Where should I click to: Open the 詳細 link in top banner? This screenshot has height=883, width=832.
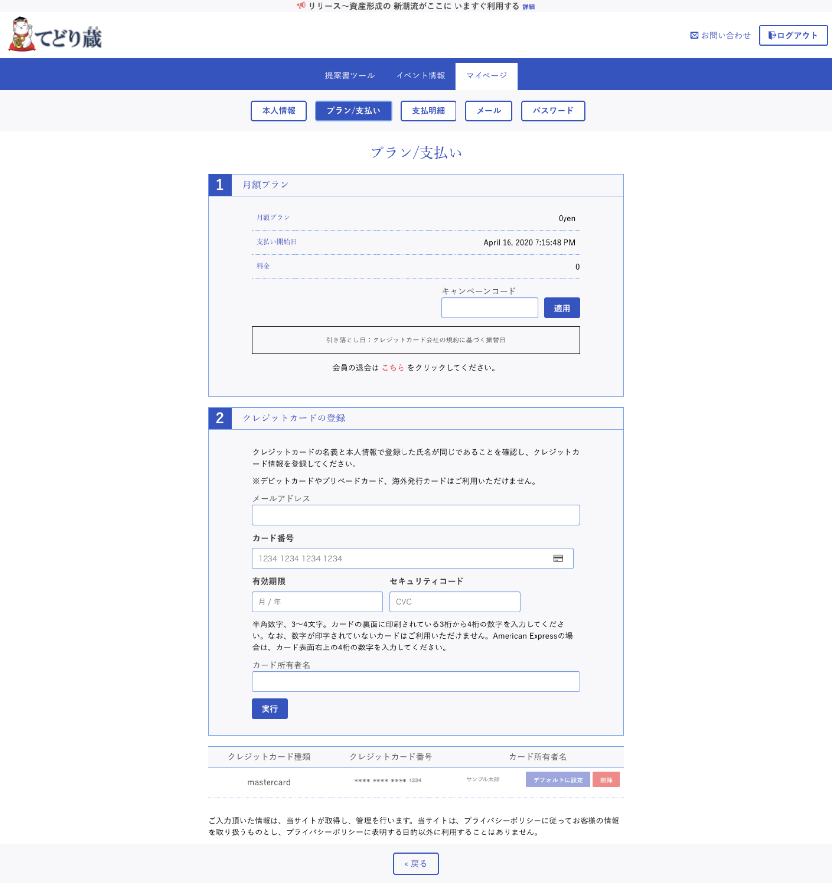(528, 7)
